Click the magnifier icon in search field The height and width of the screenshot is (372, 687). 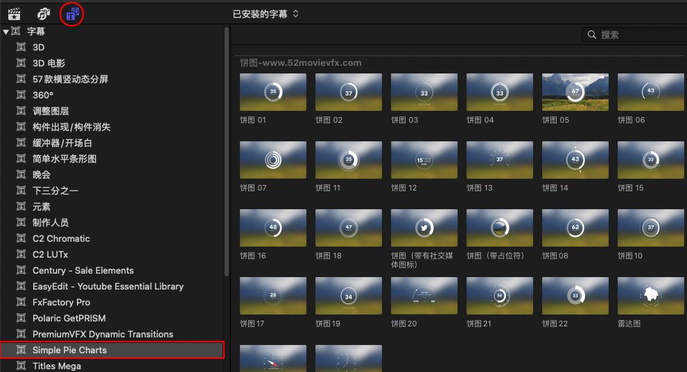591,35
